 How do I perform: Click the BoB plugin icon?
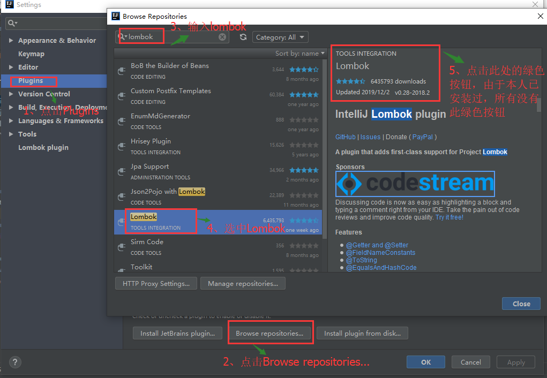click(122, 71)
